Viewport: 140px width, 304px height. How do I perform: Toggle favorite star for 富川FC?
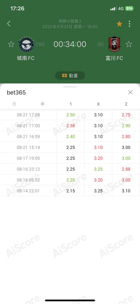click(x=129, y=44)
